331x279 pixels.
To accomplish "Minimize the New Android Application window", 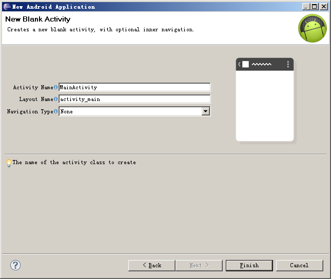I will click(x=306, y=7).
